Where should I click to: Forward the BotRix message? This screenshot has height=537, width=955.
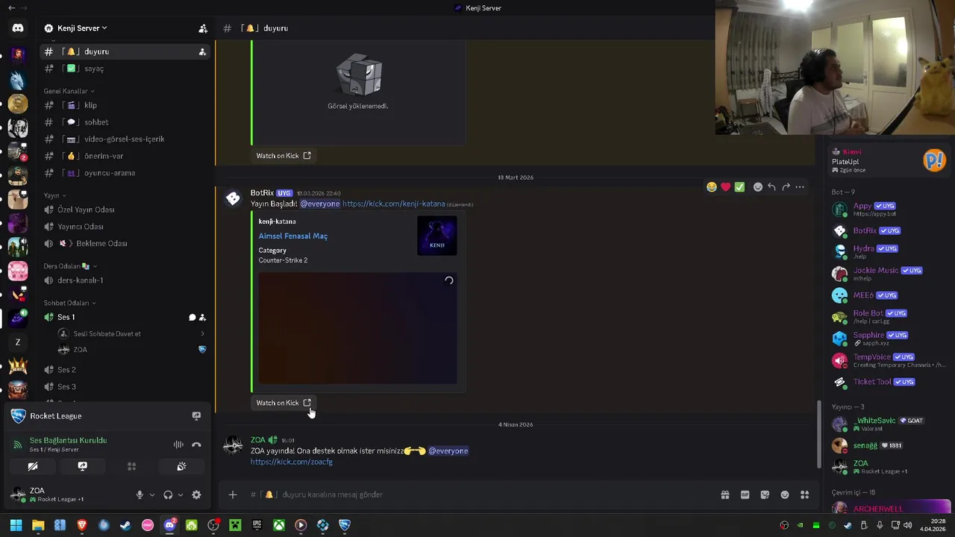[786, 187]
